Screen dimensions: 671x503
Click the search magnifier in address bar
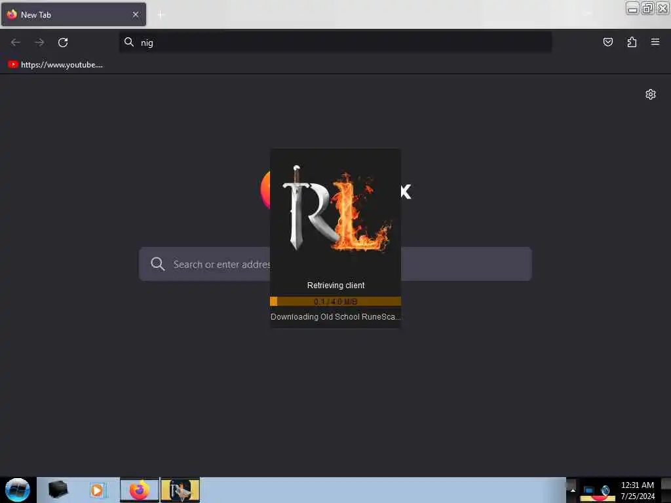click(x=129, y=42)
